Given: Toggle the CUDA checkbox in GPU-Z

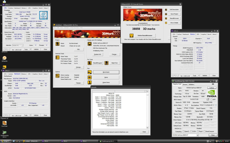Looking at the screenshot, I should click(x=191, y=132).
